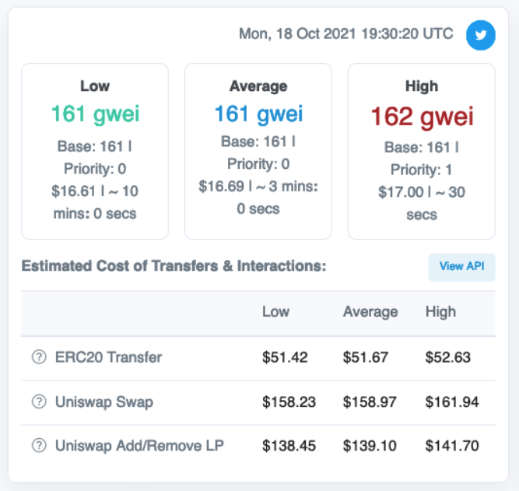This screenshot has height=491, width=519.
Task: Select the High gas price card
Action: (x=421, y=151)
